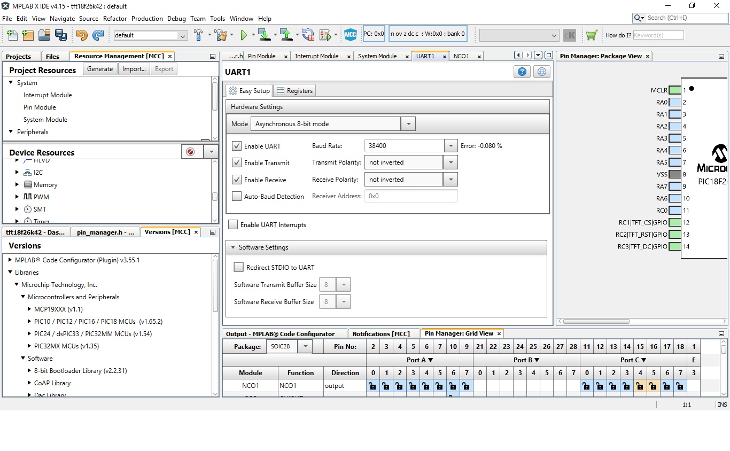Minimize the Pin Manager Grid View panel
The height and width of the screenshot is (451, 730).
[721, 333]
